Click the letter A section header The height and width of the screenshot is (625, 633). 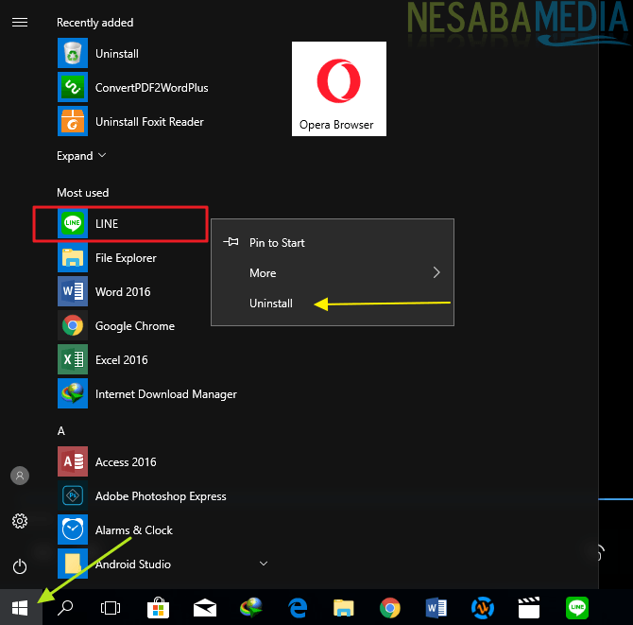pos(61,431)
